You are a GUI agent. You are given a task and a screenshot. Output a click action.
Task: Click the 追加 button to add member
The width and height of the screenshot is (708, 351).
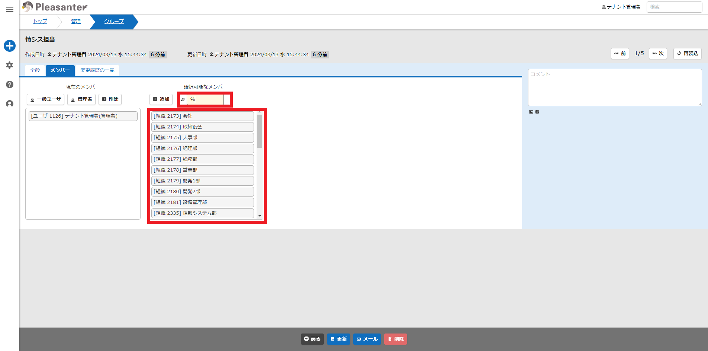(x=161, y=99)
